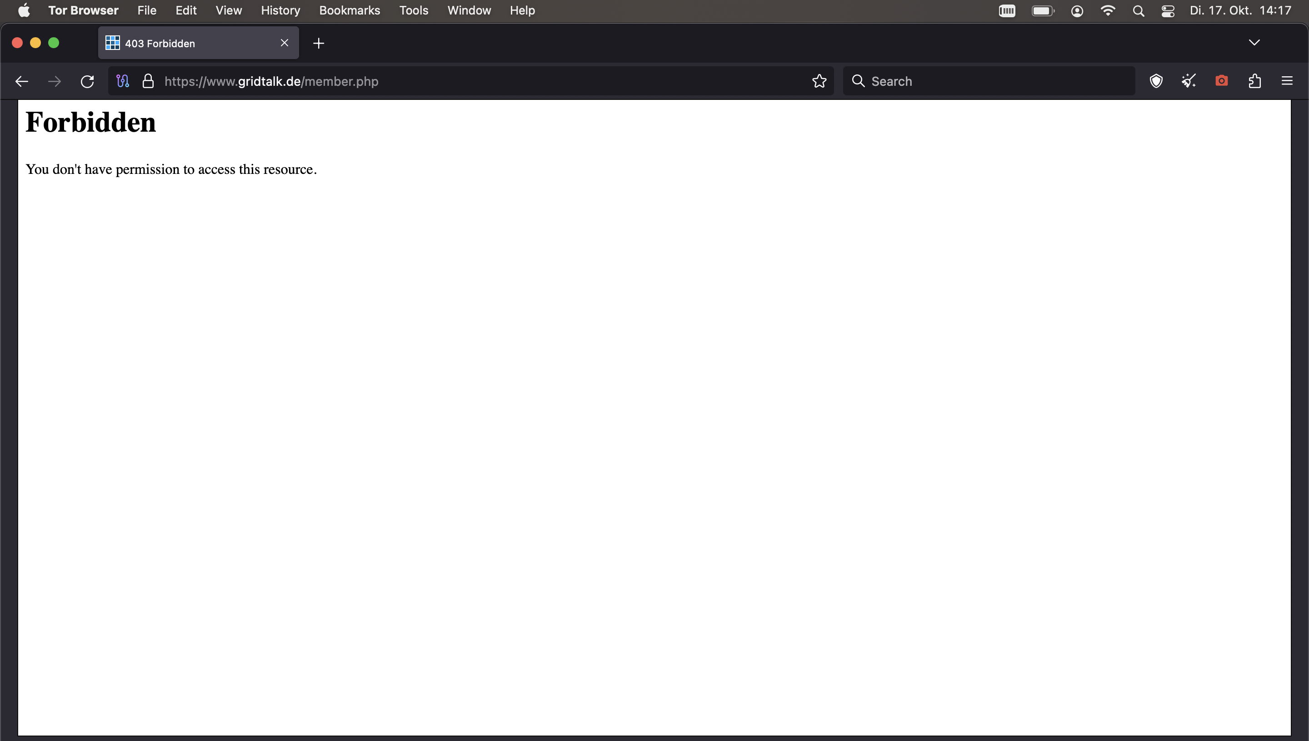
Task: Click the gridtalk.de URL address bar
Action: [459, 81]
